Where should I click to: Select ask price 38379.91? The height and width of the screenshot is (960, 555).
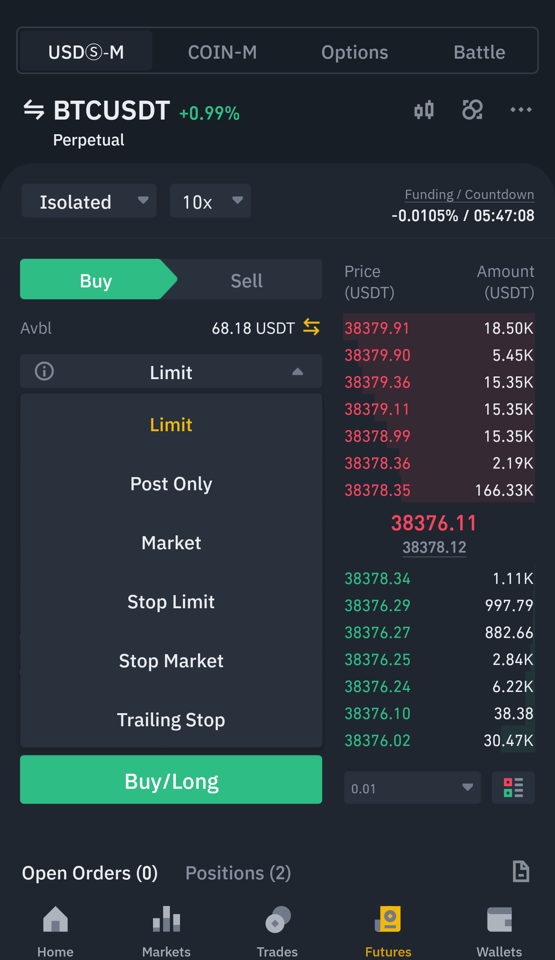(x=377, y=328)
